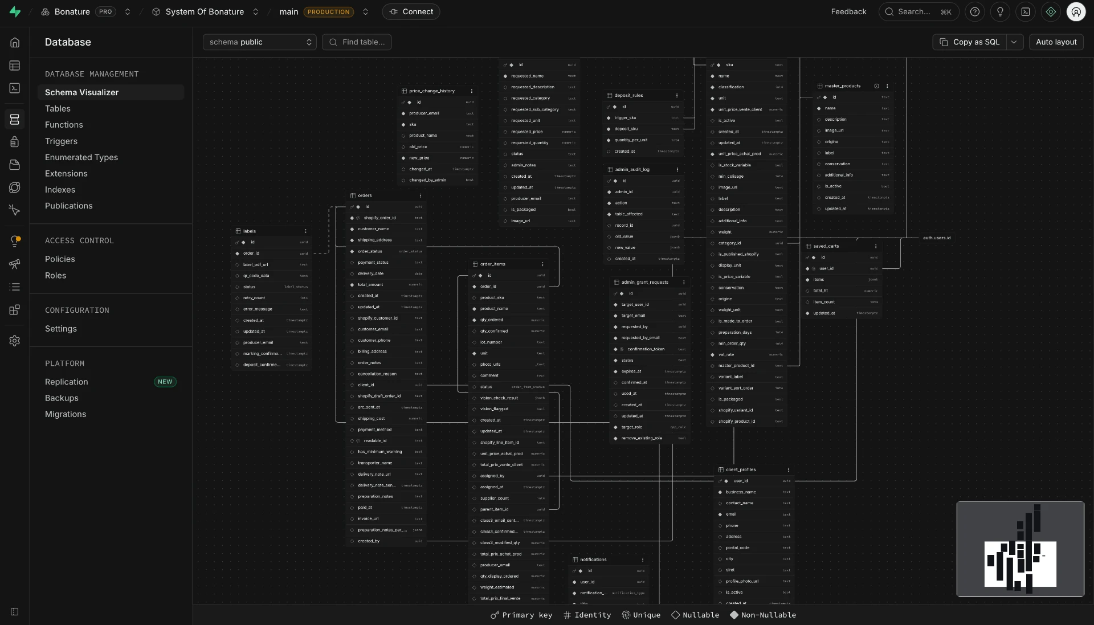Image resolution: width=1094 pixels, height=625 pixels.
Task: Expand the main branch switcher chevron
Action: click(365, 11)
